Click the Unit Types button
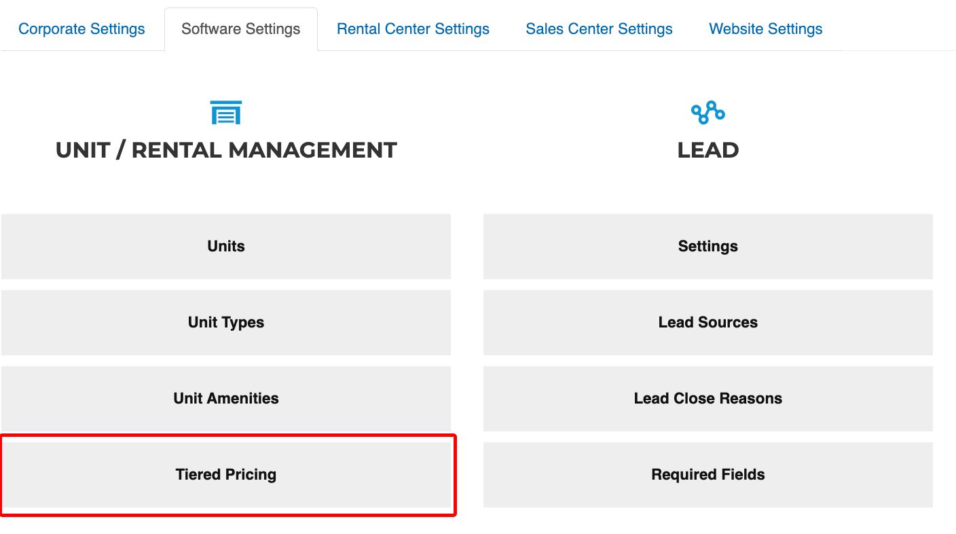 tap(226, 323)
